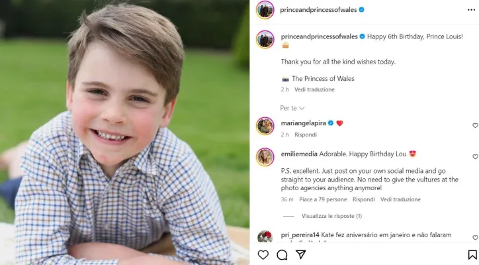
Task: Save the post with the bookmark icon
Action: tap(472, 254)
